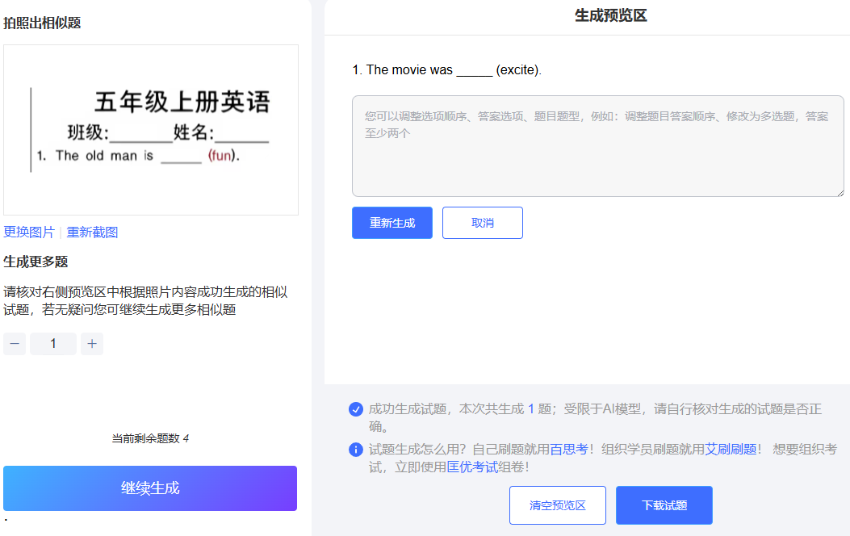Click inside the adjustment instructions text area

coord(597,145)
